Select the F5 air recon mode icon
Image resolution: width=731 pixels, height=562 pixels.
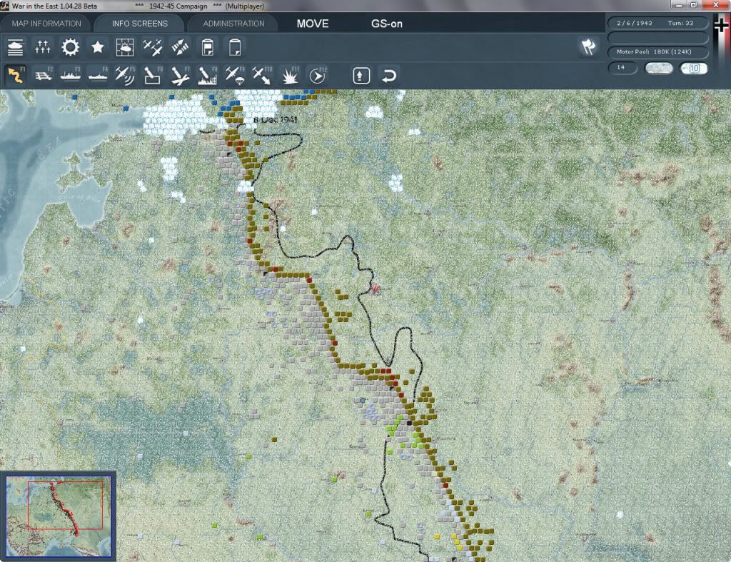click(125, 76)
